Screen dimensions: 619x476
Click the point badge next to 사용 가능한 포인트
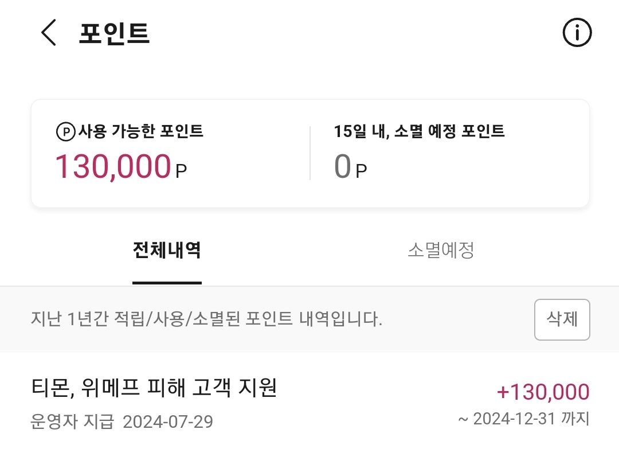(x=66, y=131)
